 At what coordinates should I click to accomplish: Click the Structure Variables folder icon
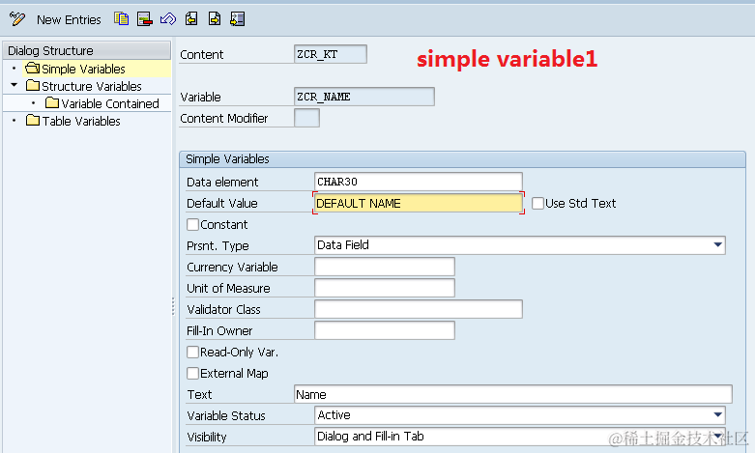coord(33,85)
